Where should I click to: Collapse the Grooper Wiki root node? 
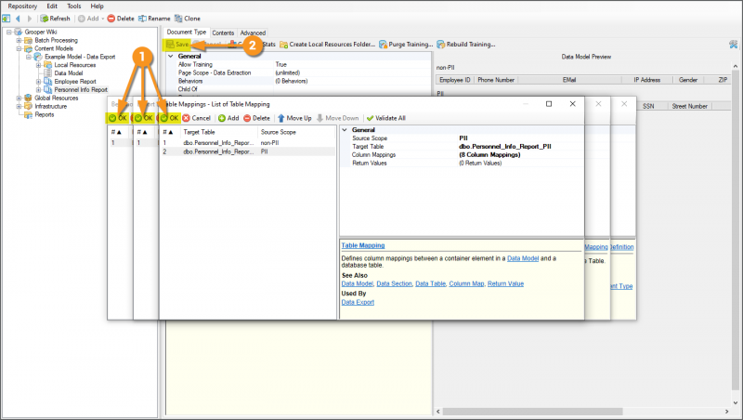(x=9, y=33)
